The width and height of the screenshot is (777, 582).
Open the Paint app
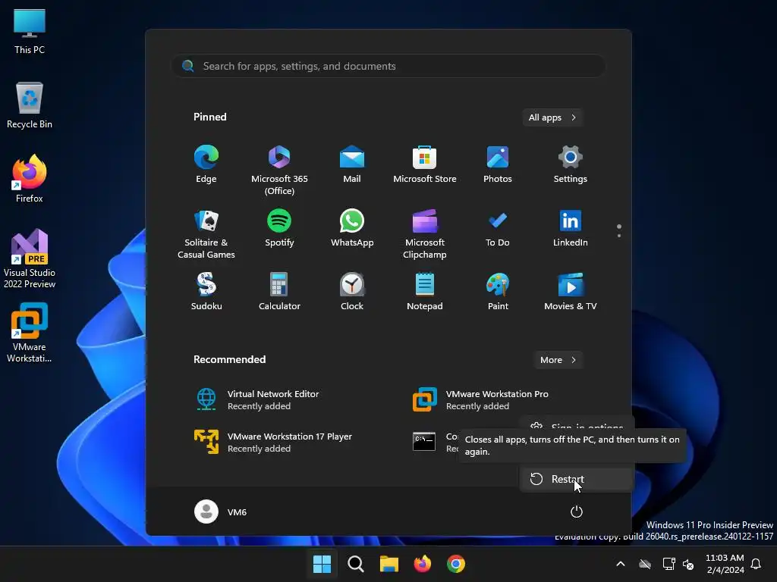(x=498, y=292)
